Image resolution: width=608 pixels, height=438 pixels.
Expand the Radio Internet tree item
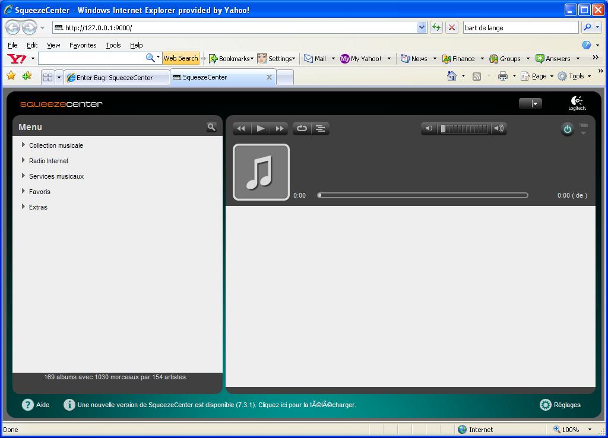coord(23,161)
